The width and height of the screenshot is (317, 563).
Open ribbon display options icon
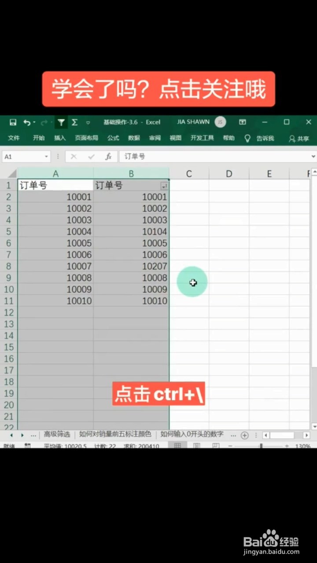242,122
